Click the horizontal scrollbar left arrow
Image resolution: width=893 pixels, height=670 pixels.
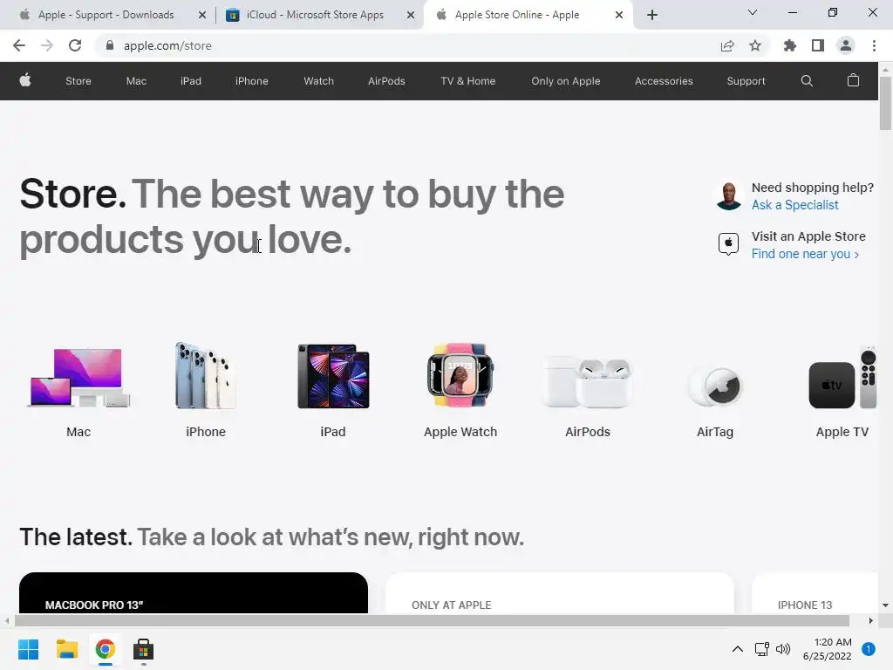tap(7, 620)
